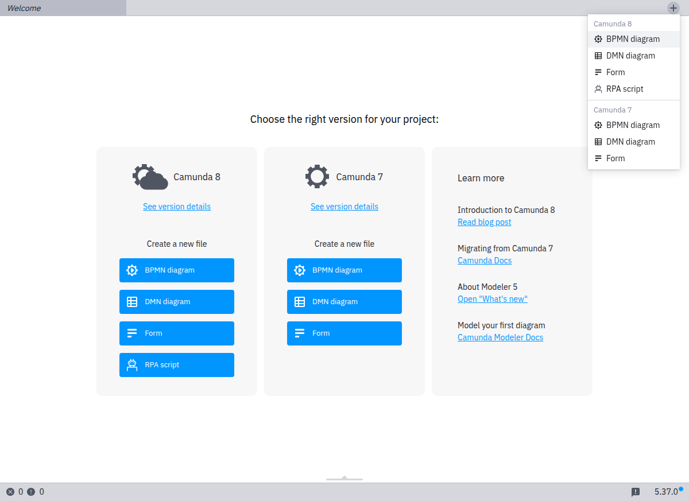
Task: Open the "What's new" link
Action: [492, 299]
